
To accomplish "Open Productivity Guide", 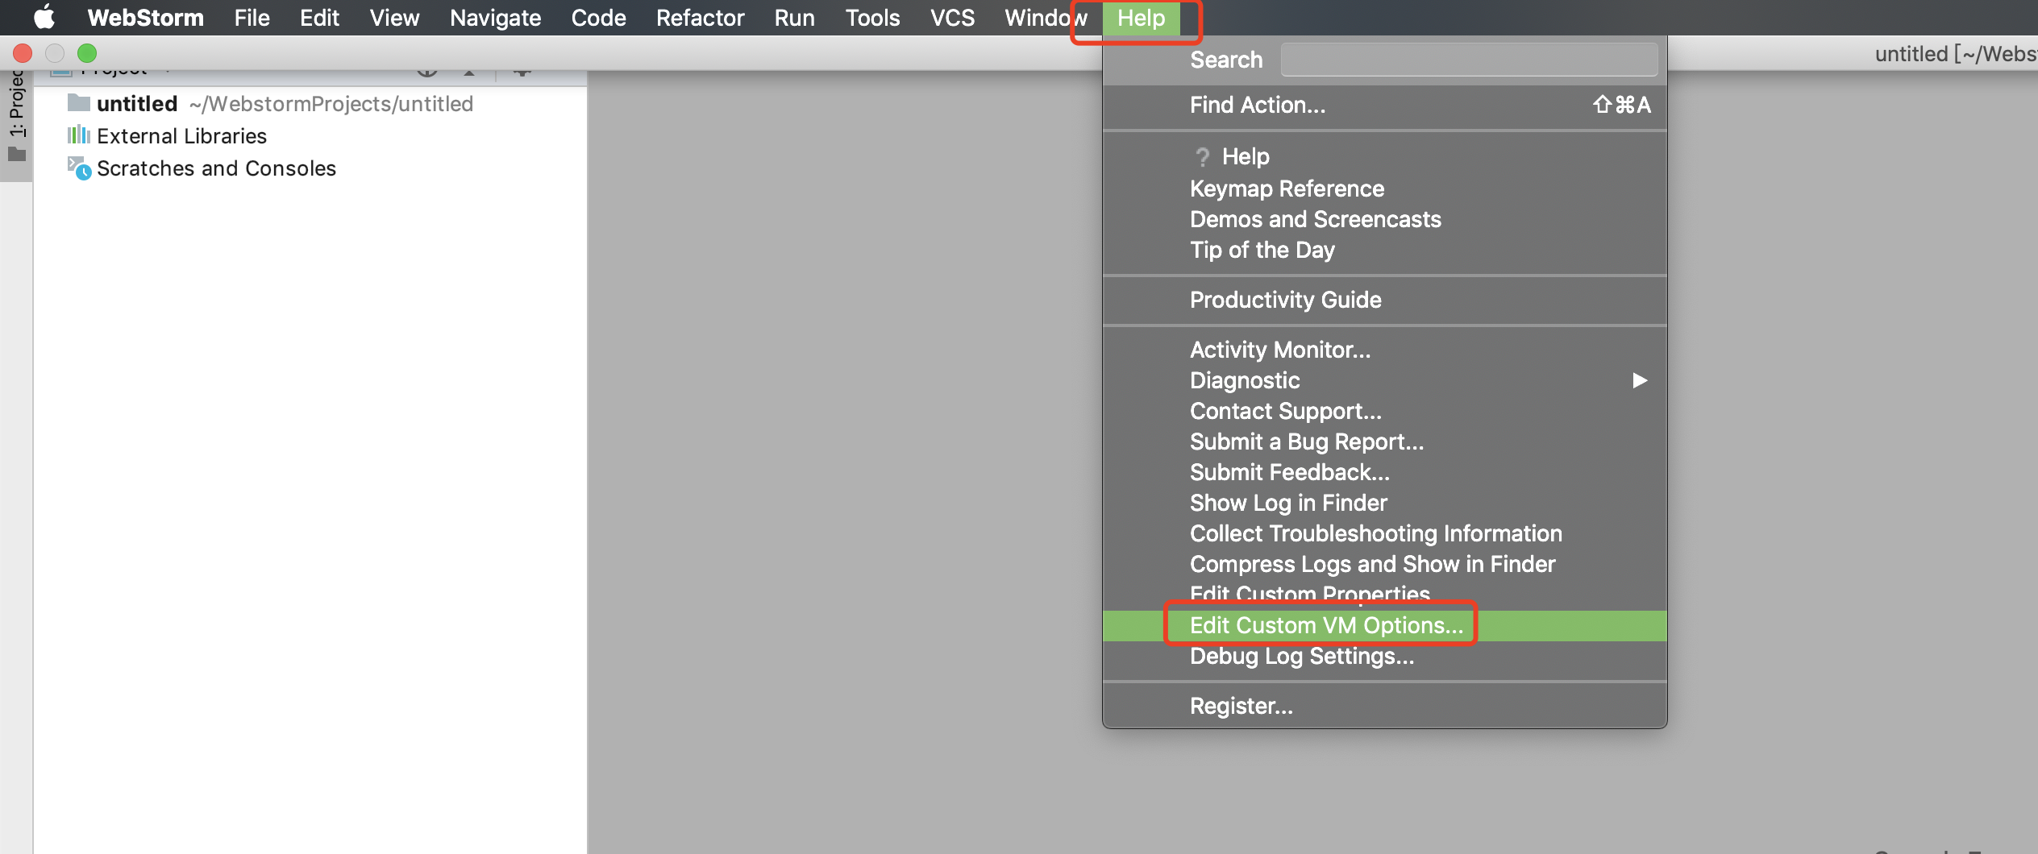I will click(1384, 300).
